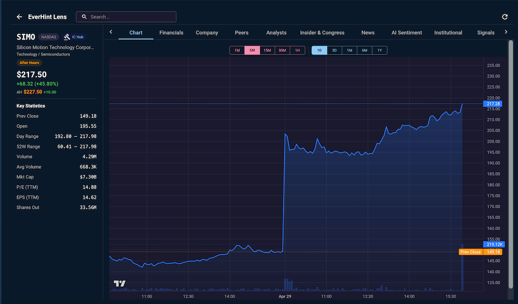Click the chart's vertical scrollbar

pyautogui.click(x=511, y=165)
